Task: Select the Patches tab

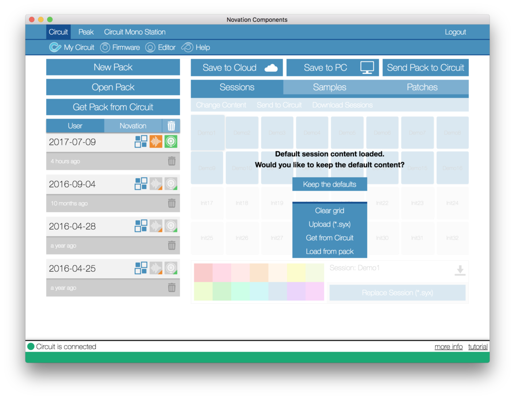Action: pos(422,87)
